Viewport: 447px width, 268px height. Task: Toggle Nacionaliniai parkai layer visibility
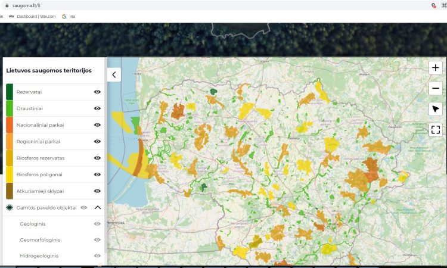pos(97,124)
